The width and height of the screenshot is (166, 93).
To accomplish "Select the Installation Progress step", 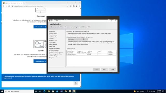I will point(54,56).
